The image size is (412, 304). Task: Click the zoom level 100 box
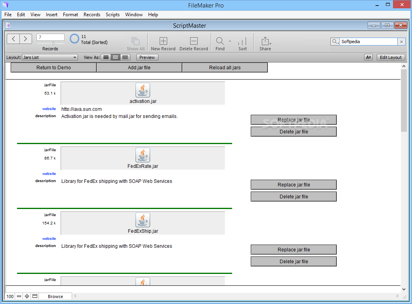[10, 296]
